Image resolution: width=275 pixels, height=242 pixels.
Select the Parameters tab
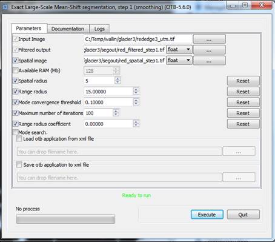(x=28, y=29)
